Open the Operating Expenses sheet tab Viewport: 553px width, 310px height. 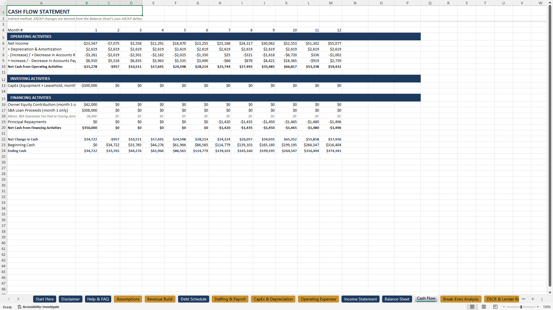tap(318, 299)
